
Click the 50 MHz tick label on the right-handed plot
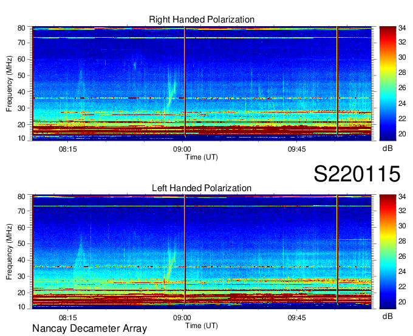(21, 75)
